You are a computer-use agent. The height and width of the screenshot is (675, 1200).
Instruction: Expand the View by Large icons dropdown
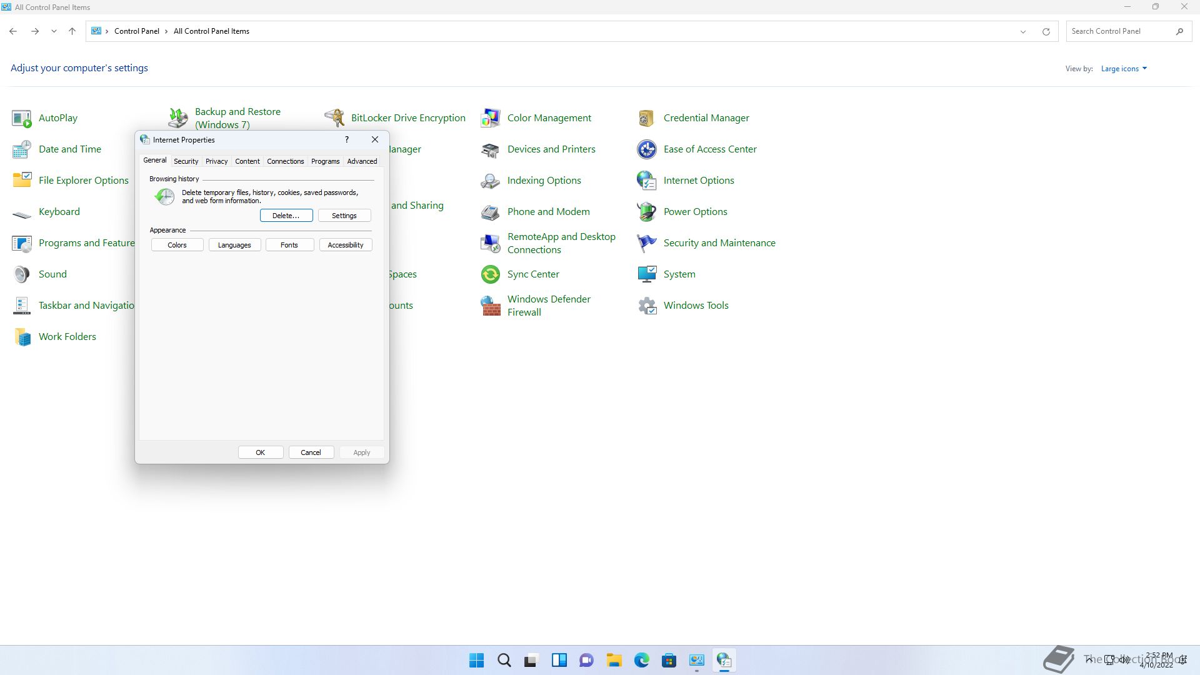[x=1124, y=69]
